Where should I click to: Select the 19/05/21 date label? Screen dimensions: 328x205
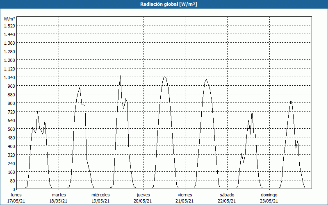click(100, 201)
